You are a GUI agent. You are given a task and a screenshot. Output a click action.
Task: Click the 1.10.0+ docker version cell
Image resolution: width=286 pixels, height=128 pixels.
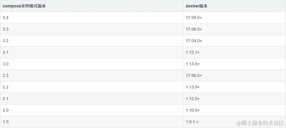pos(234,110)
